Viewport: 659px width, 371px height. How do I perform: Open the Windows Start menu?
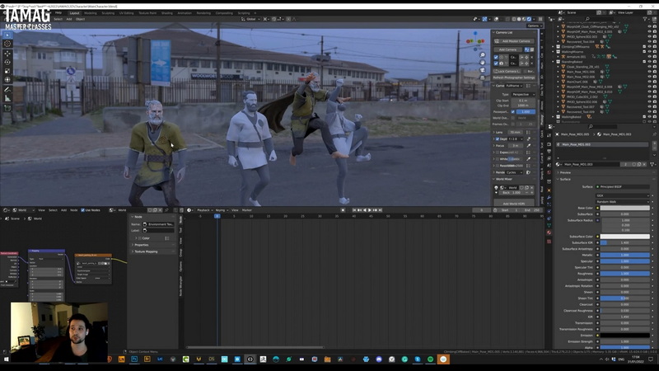pos(6,359)
